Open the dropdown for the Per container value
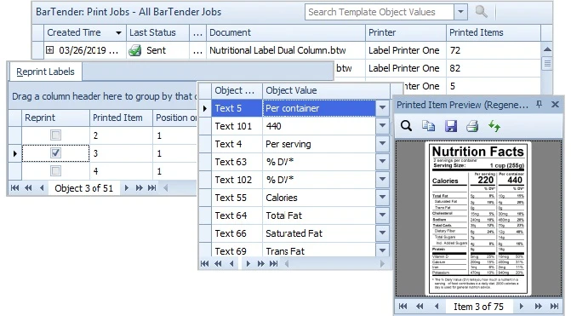Image resolution: width=571 pixels, height=316 pixels. coord(382,108)
